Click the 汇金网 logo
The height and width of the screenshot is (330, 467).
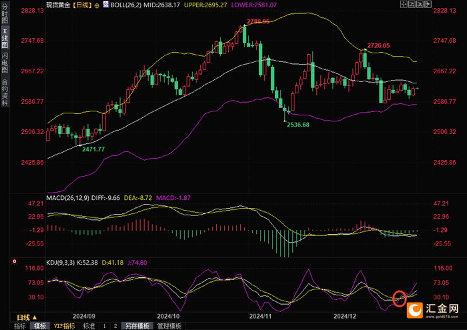(432, 311)
